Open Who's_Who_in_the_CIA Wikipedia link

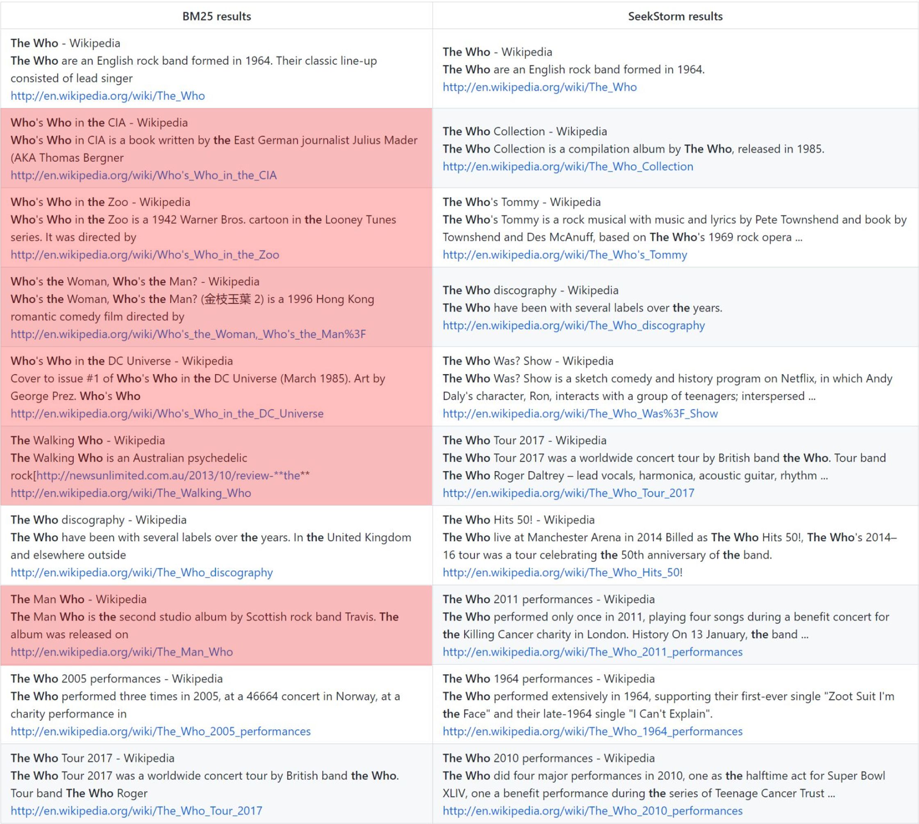pyautogui.click(x=143, y=175)
